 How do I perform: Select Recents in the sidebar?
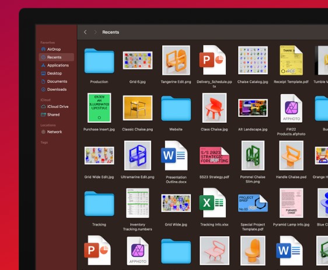click(x=56, y=57)
